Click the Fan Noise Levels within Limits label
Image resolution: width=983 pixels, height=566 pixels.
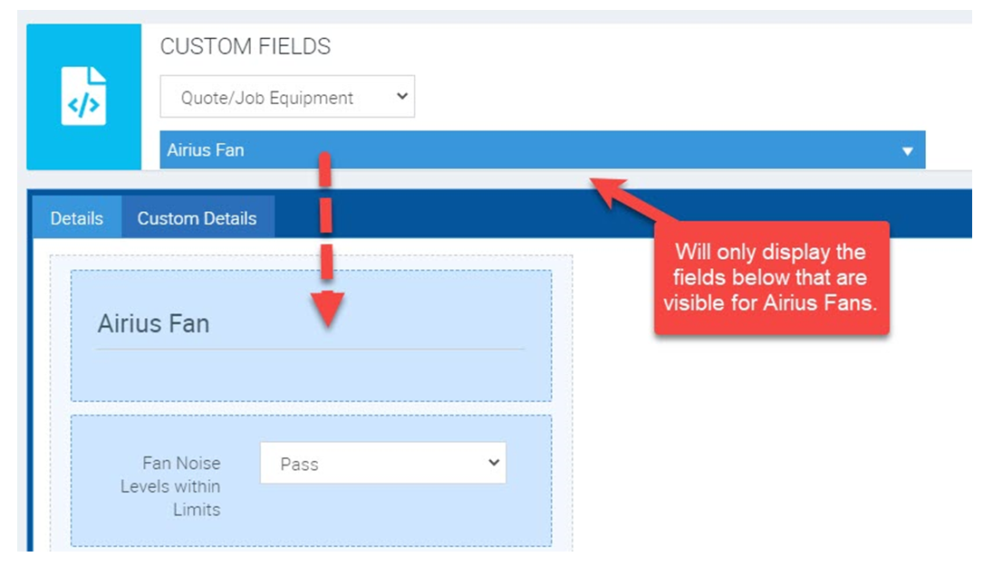[x=171, y=486]
